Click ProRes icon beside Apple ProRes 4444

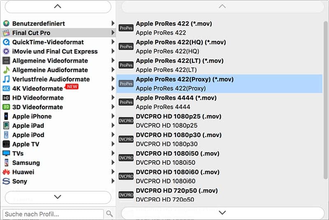[x=126, y=102]
